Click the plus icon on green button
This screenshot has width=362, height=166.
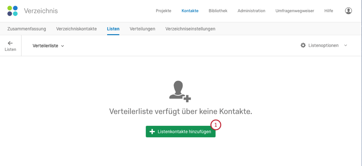(x=152, y=131)
